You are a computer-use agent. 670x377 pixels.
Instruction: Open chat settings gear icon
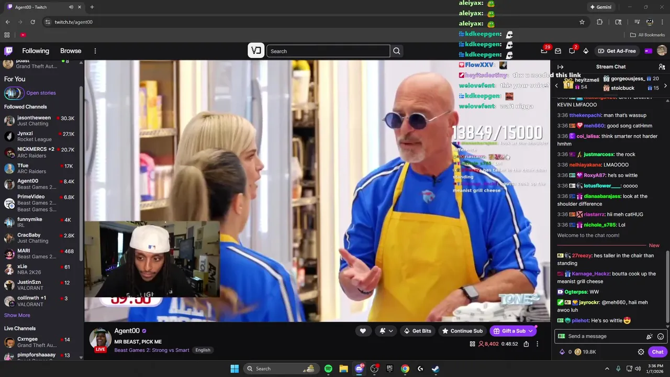tap(641, 352)
